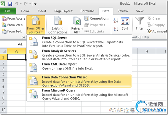Select column A header
Screen dimensions: 168x115
point(16,51)
